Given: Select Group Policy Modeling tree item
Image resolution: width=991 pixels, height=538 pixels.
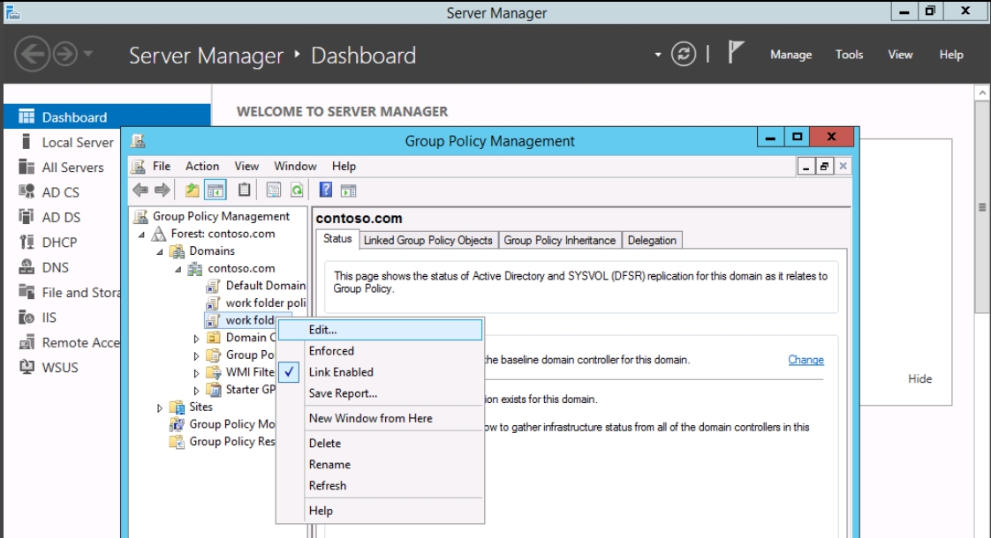Looking at the screenshot, I should tap(222, 424).
